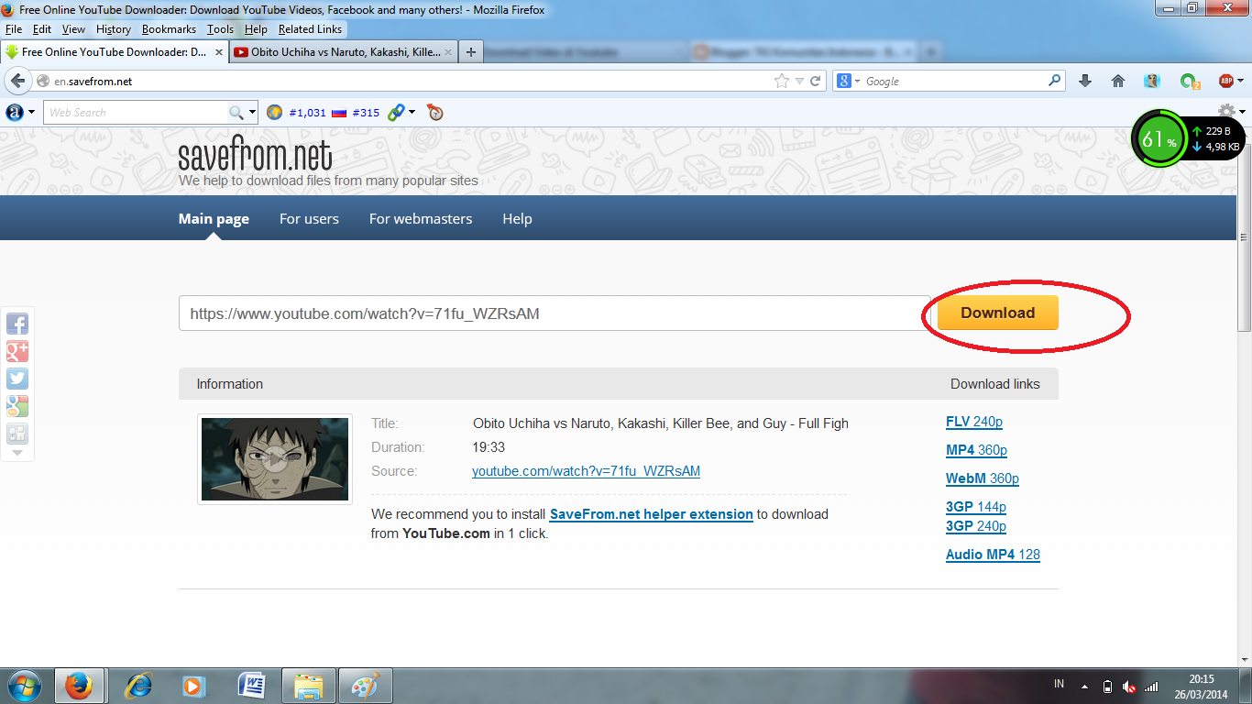Share the page via the Google+ sidebar icon

pos(17,351)
